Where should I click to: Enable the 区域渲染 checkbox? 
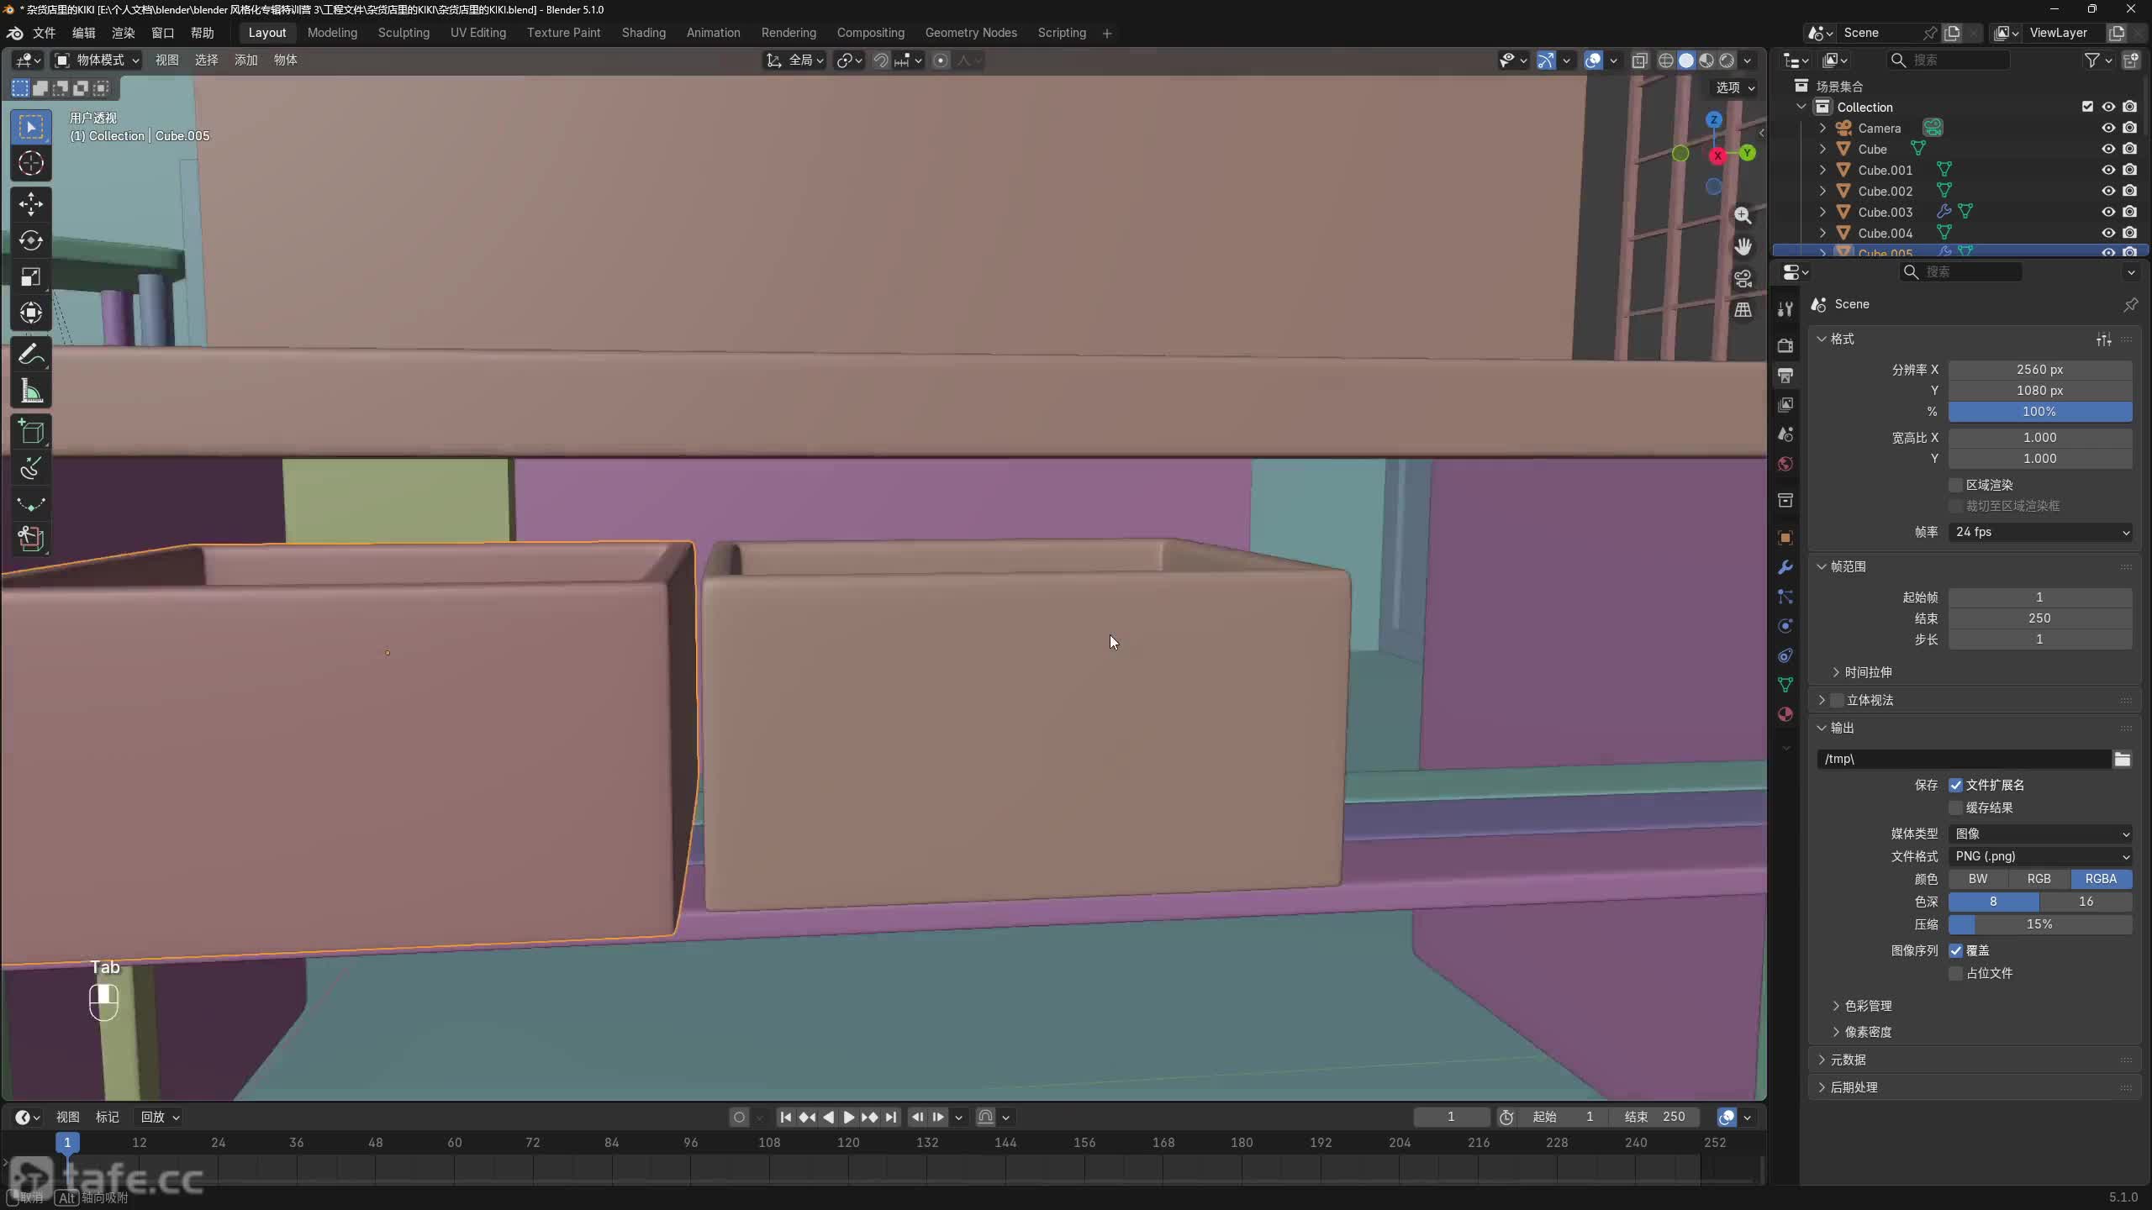coord(1956,485)
